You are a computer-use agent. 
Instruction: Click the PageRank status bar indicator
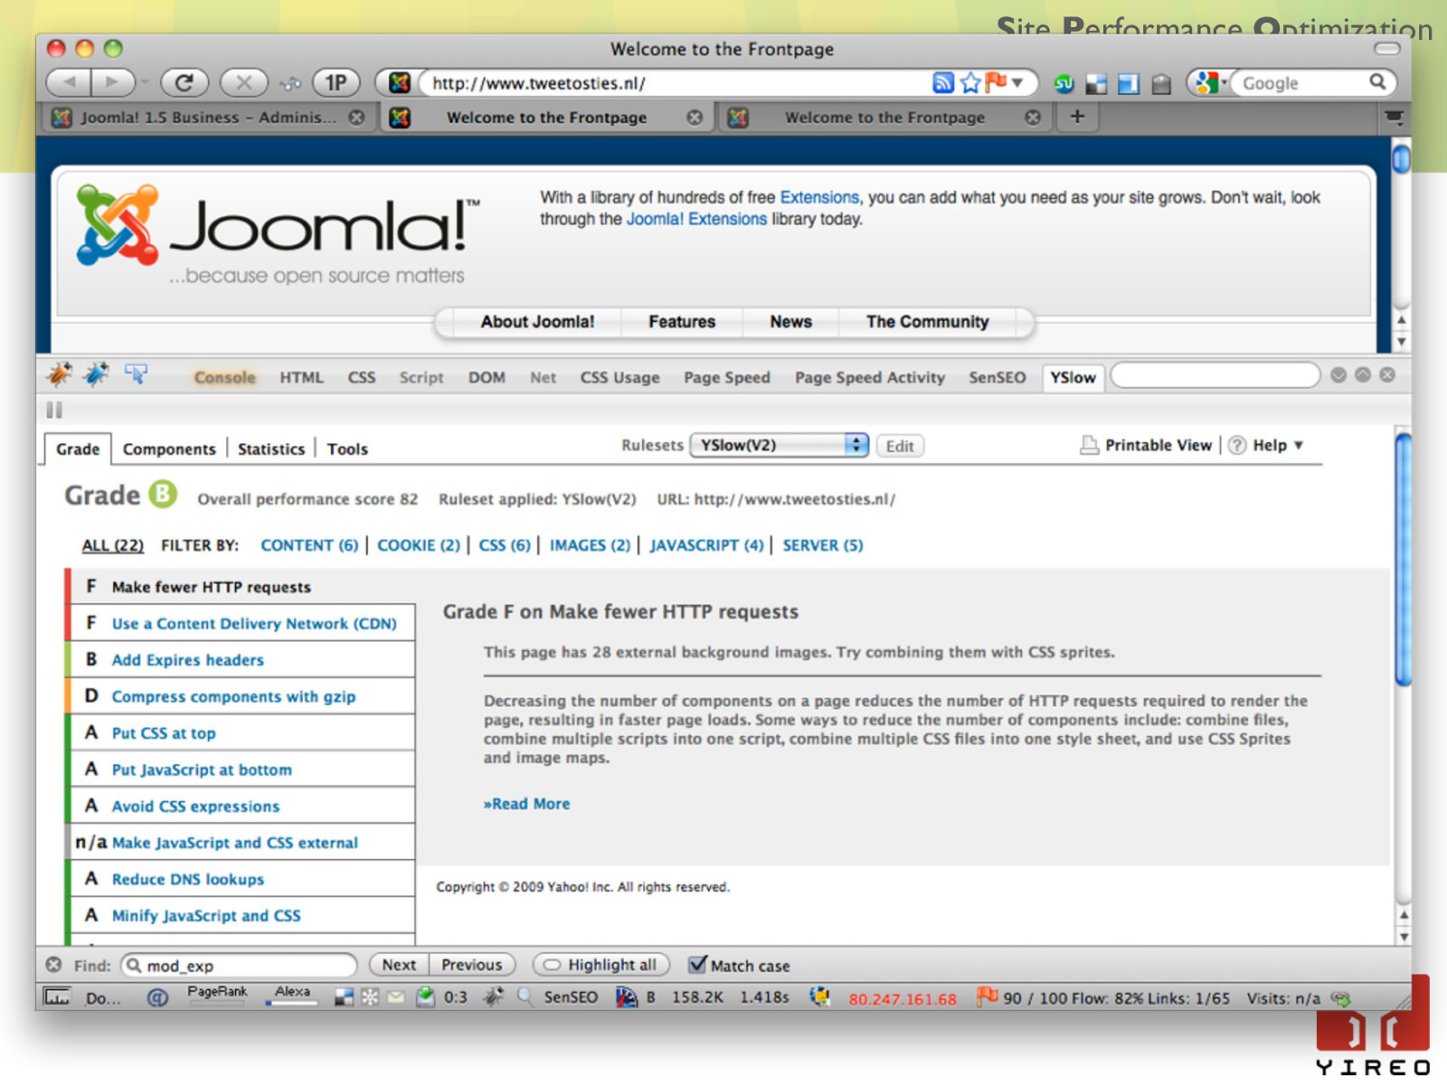[x=217, y=995]
